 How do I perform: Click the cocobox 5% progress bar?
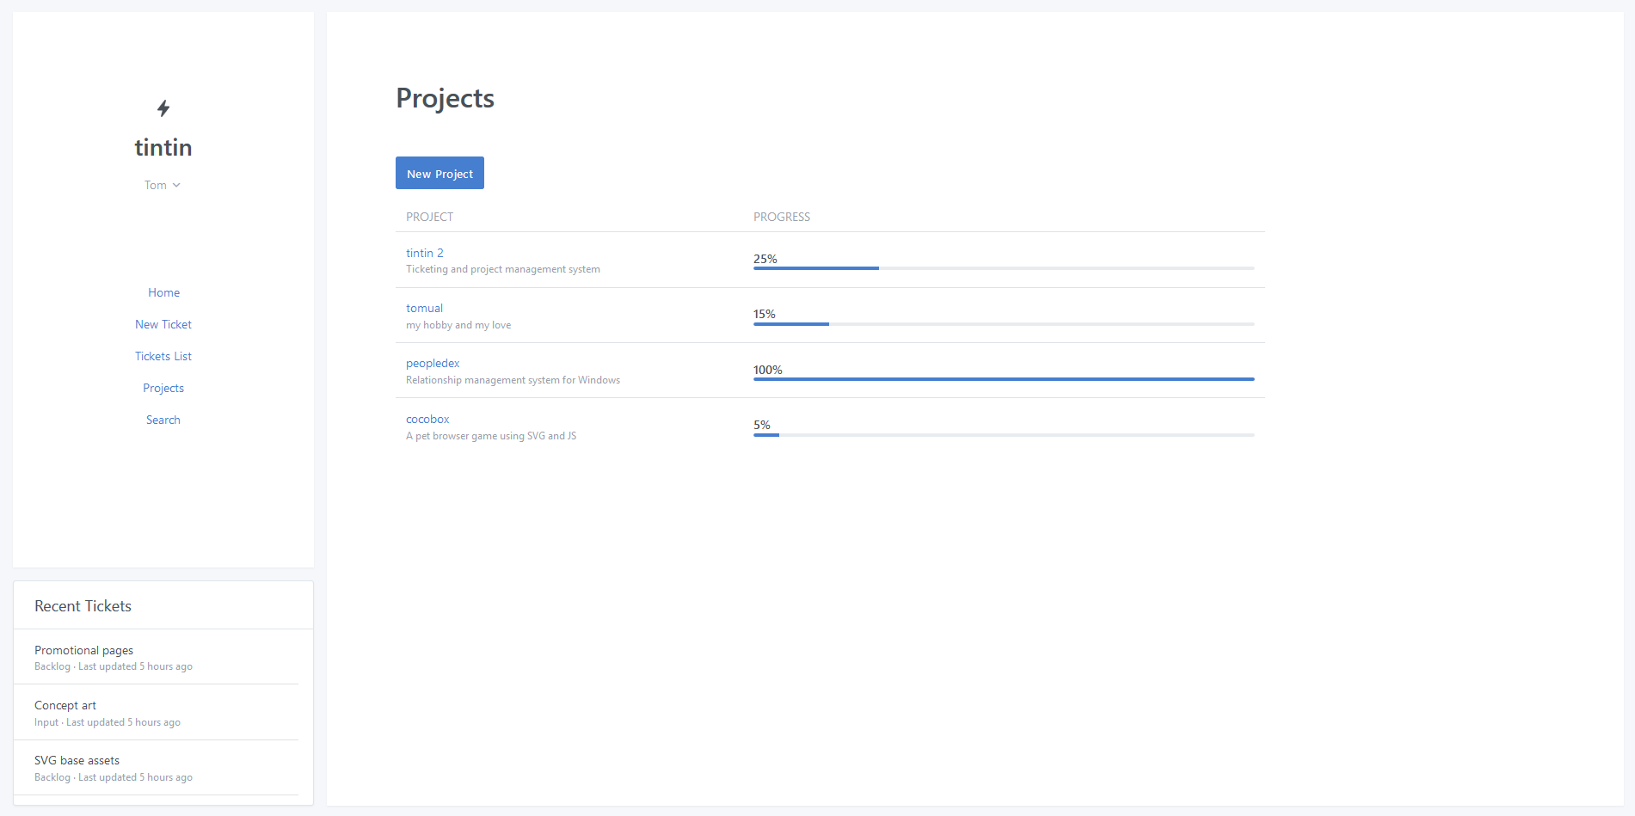[1003, 435]
